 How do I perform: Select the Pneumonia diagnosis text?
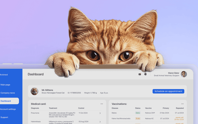[35, 113]
